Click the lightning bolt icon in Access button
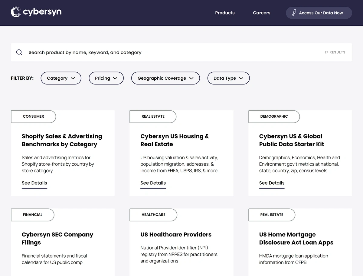363x276 pixels. click(294, 13)
